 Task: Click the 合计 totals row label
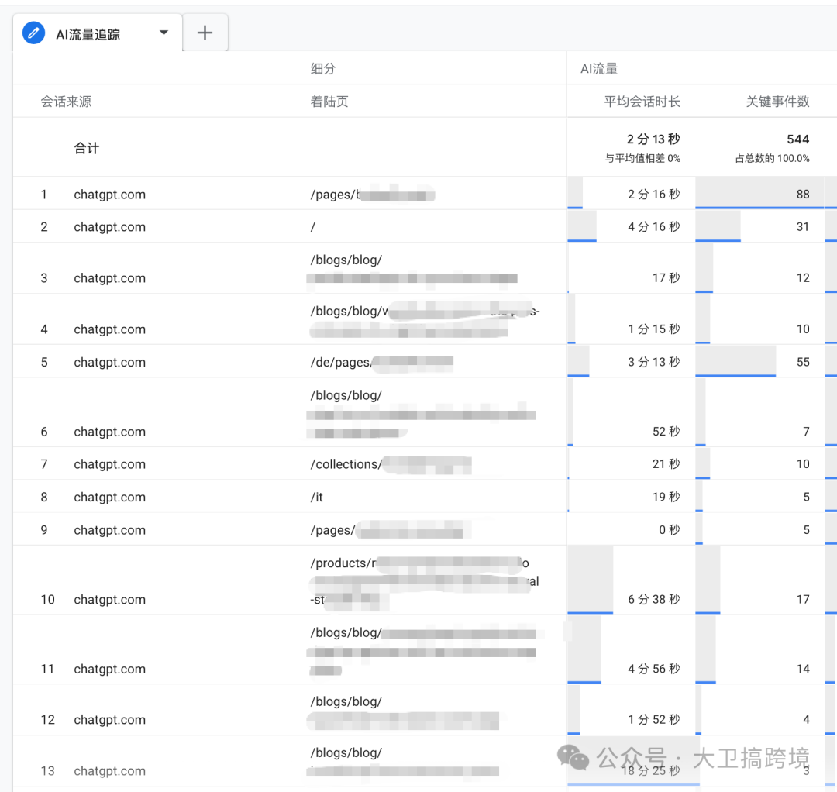coord(87,148)
